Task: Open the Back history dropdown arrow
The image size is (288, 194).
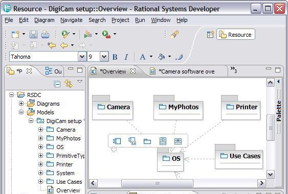Action: coord(72,45)
